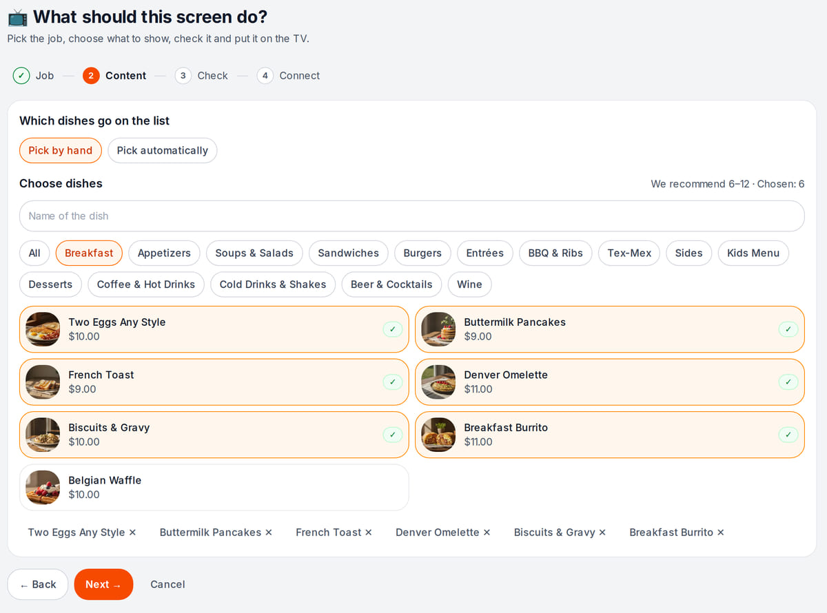Show the All dishes category
This screenshot has height=613, width=827.
click(x=34, y=253)
